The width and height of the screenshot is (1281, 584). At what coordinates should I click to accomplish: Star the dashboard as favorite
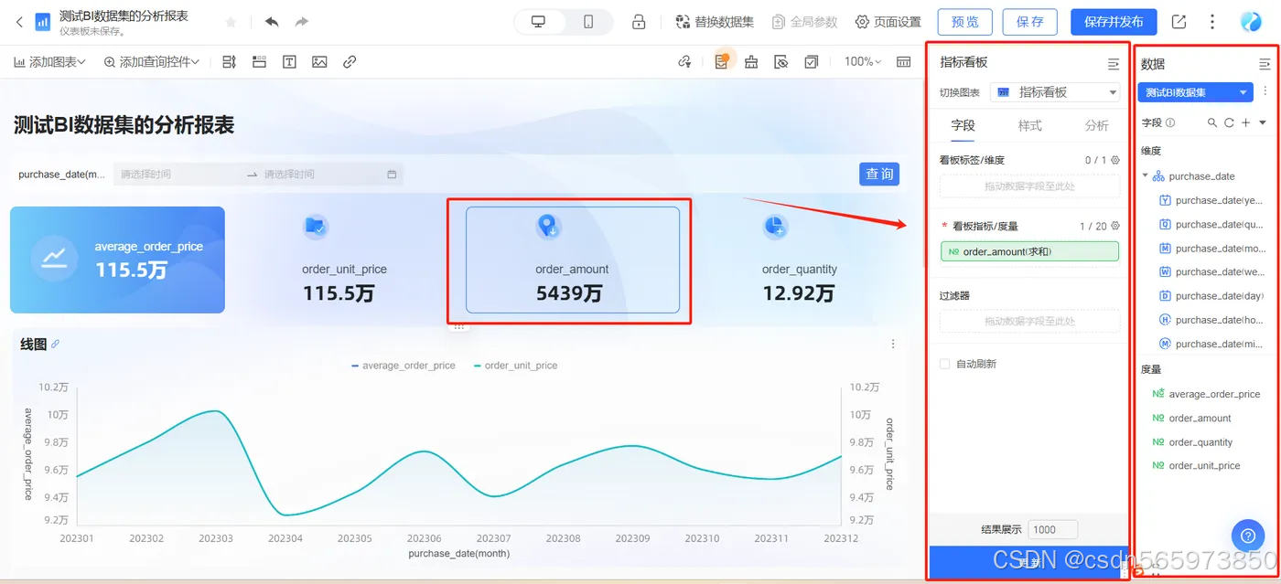(231, 22)
